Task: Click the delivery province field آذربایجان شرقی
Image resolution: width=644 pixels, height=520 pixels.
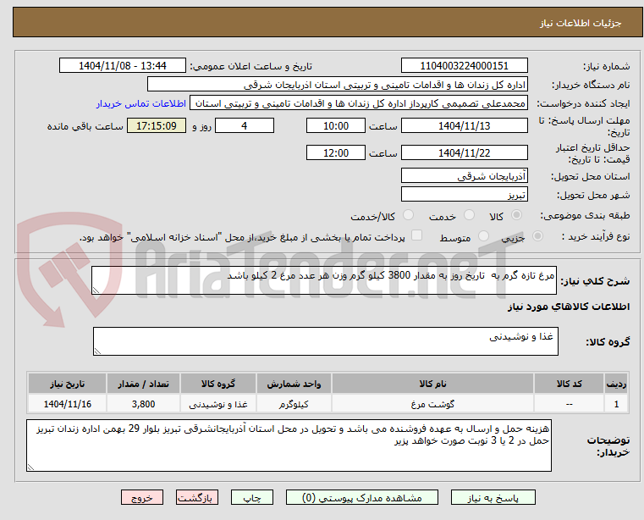Action: (464, 176)
